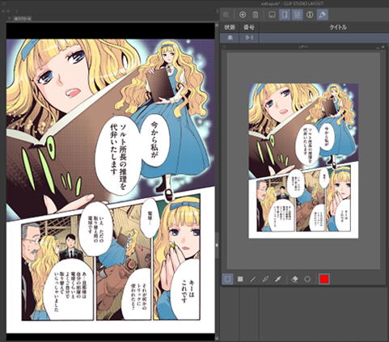Click the speech-bubble comment icon in toolbar

pyautogui.click(x=272, y=15)
